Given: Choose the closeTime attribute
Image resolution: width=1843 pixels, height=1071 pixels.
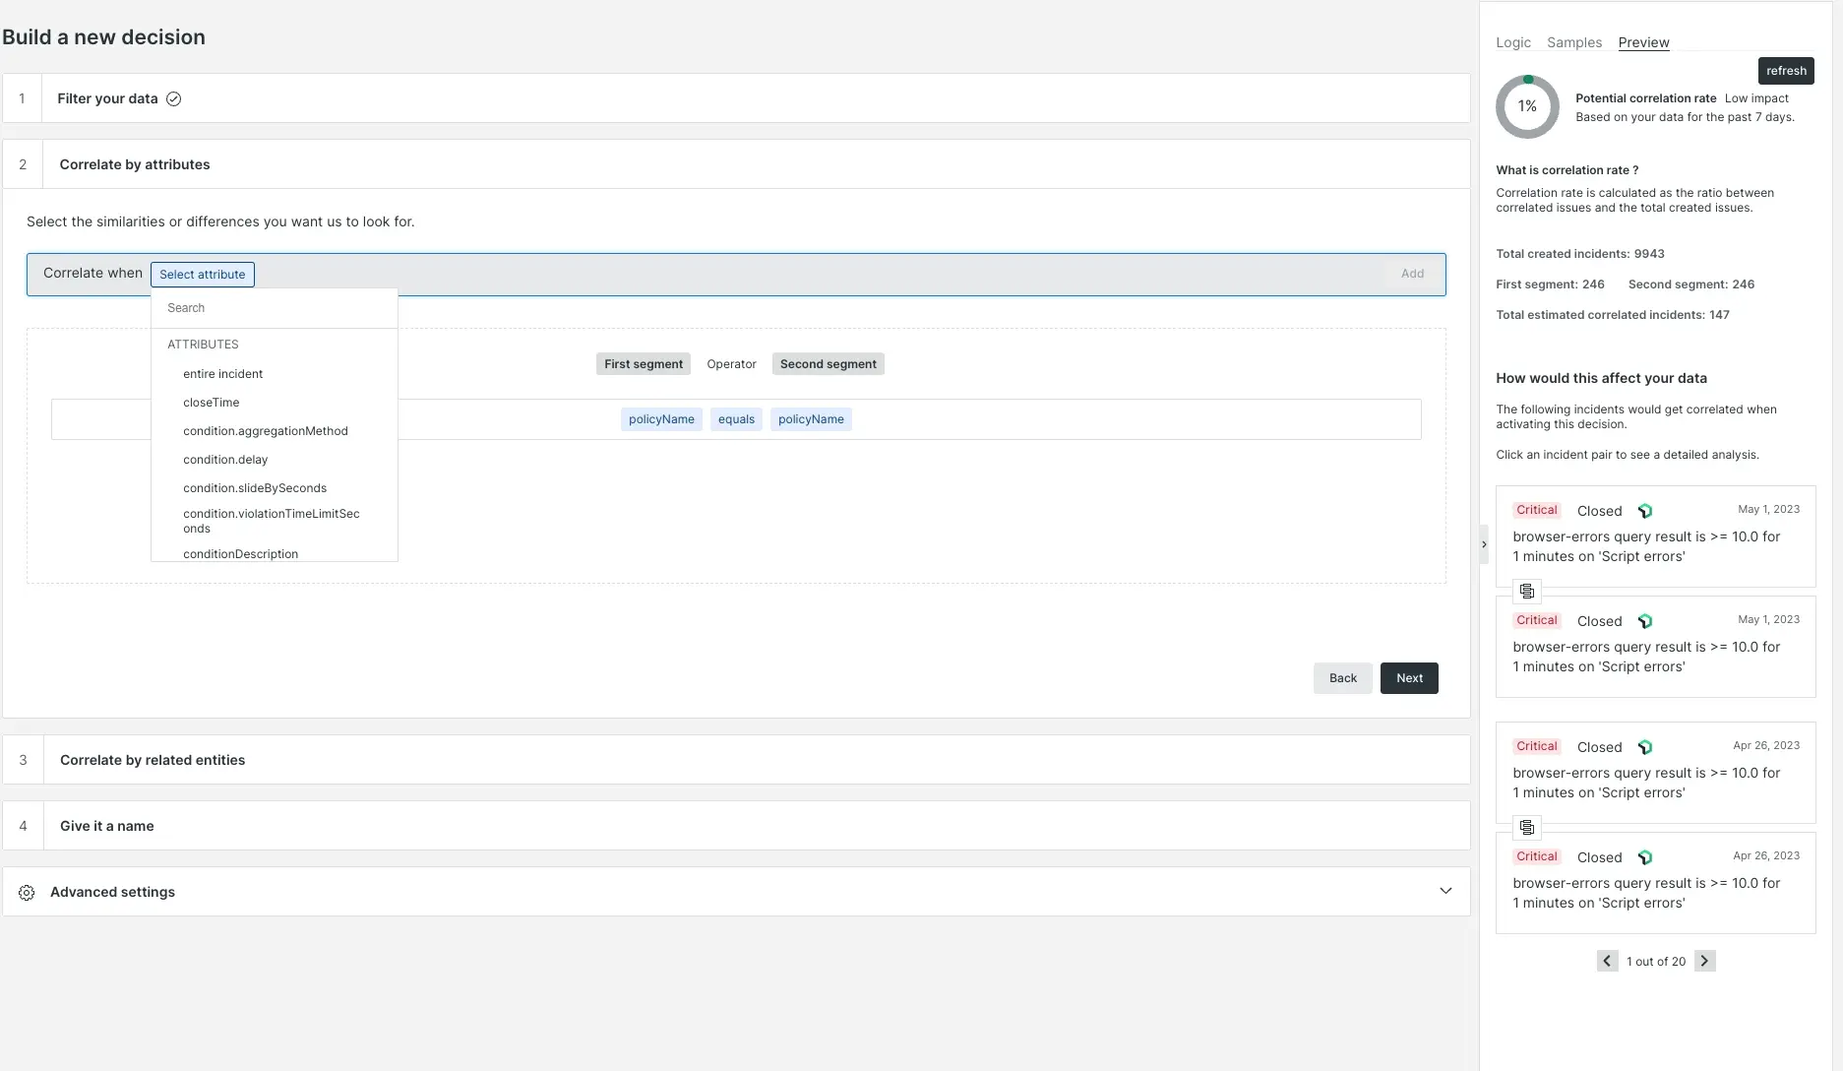Looking at the screenshot, I should (211, 403).
